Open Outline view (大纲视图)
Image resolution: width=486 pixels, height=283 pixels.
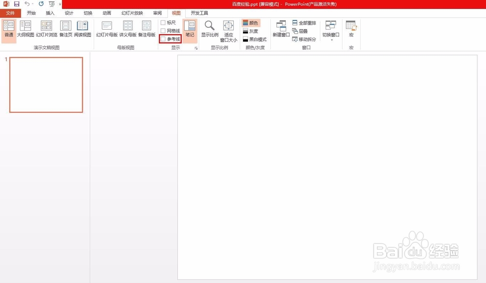coord(25,30)
